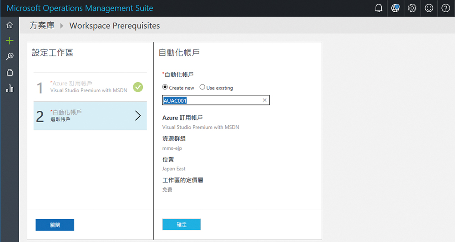Click 資源群組 label
455x242 pixels.
pyautogui.click(x=174, y=138)
